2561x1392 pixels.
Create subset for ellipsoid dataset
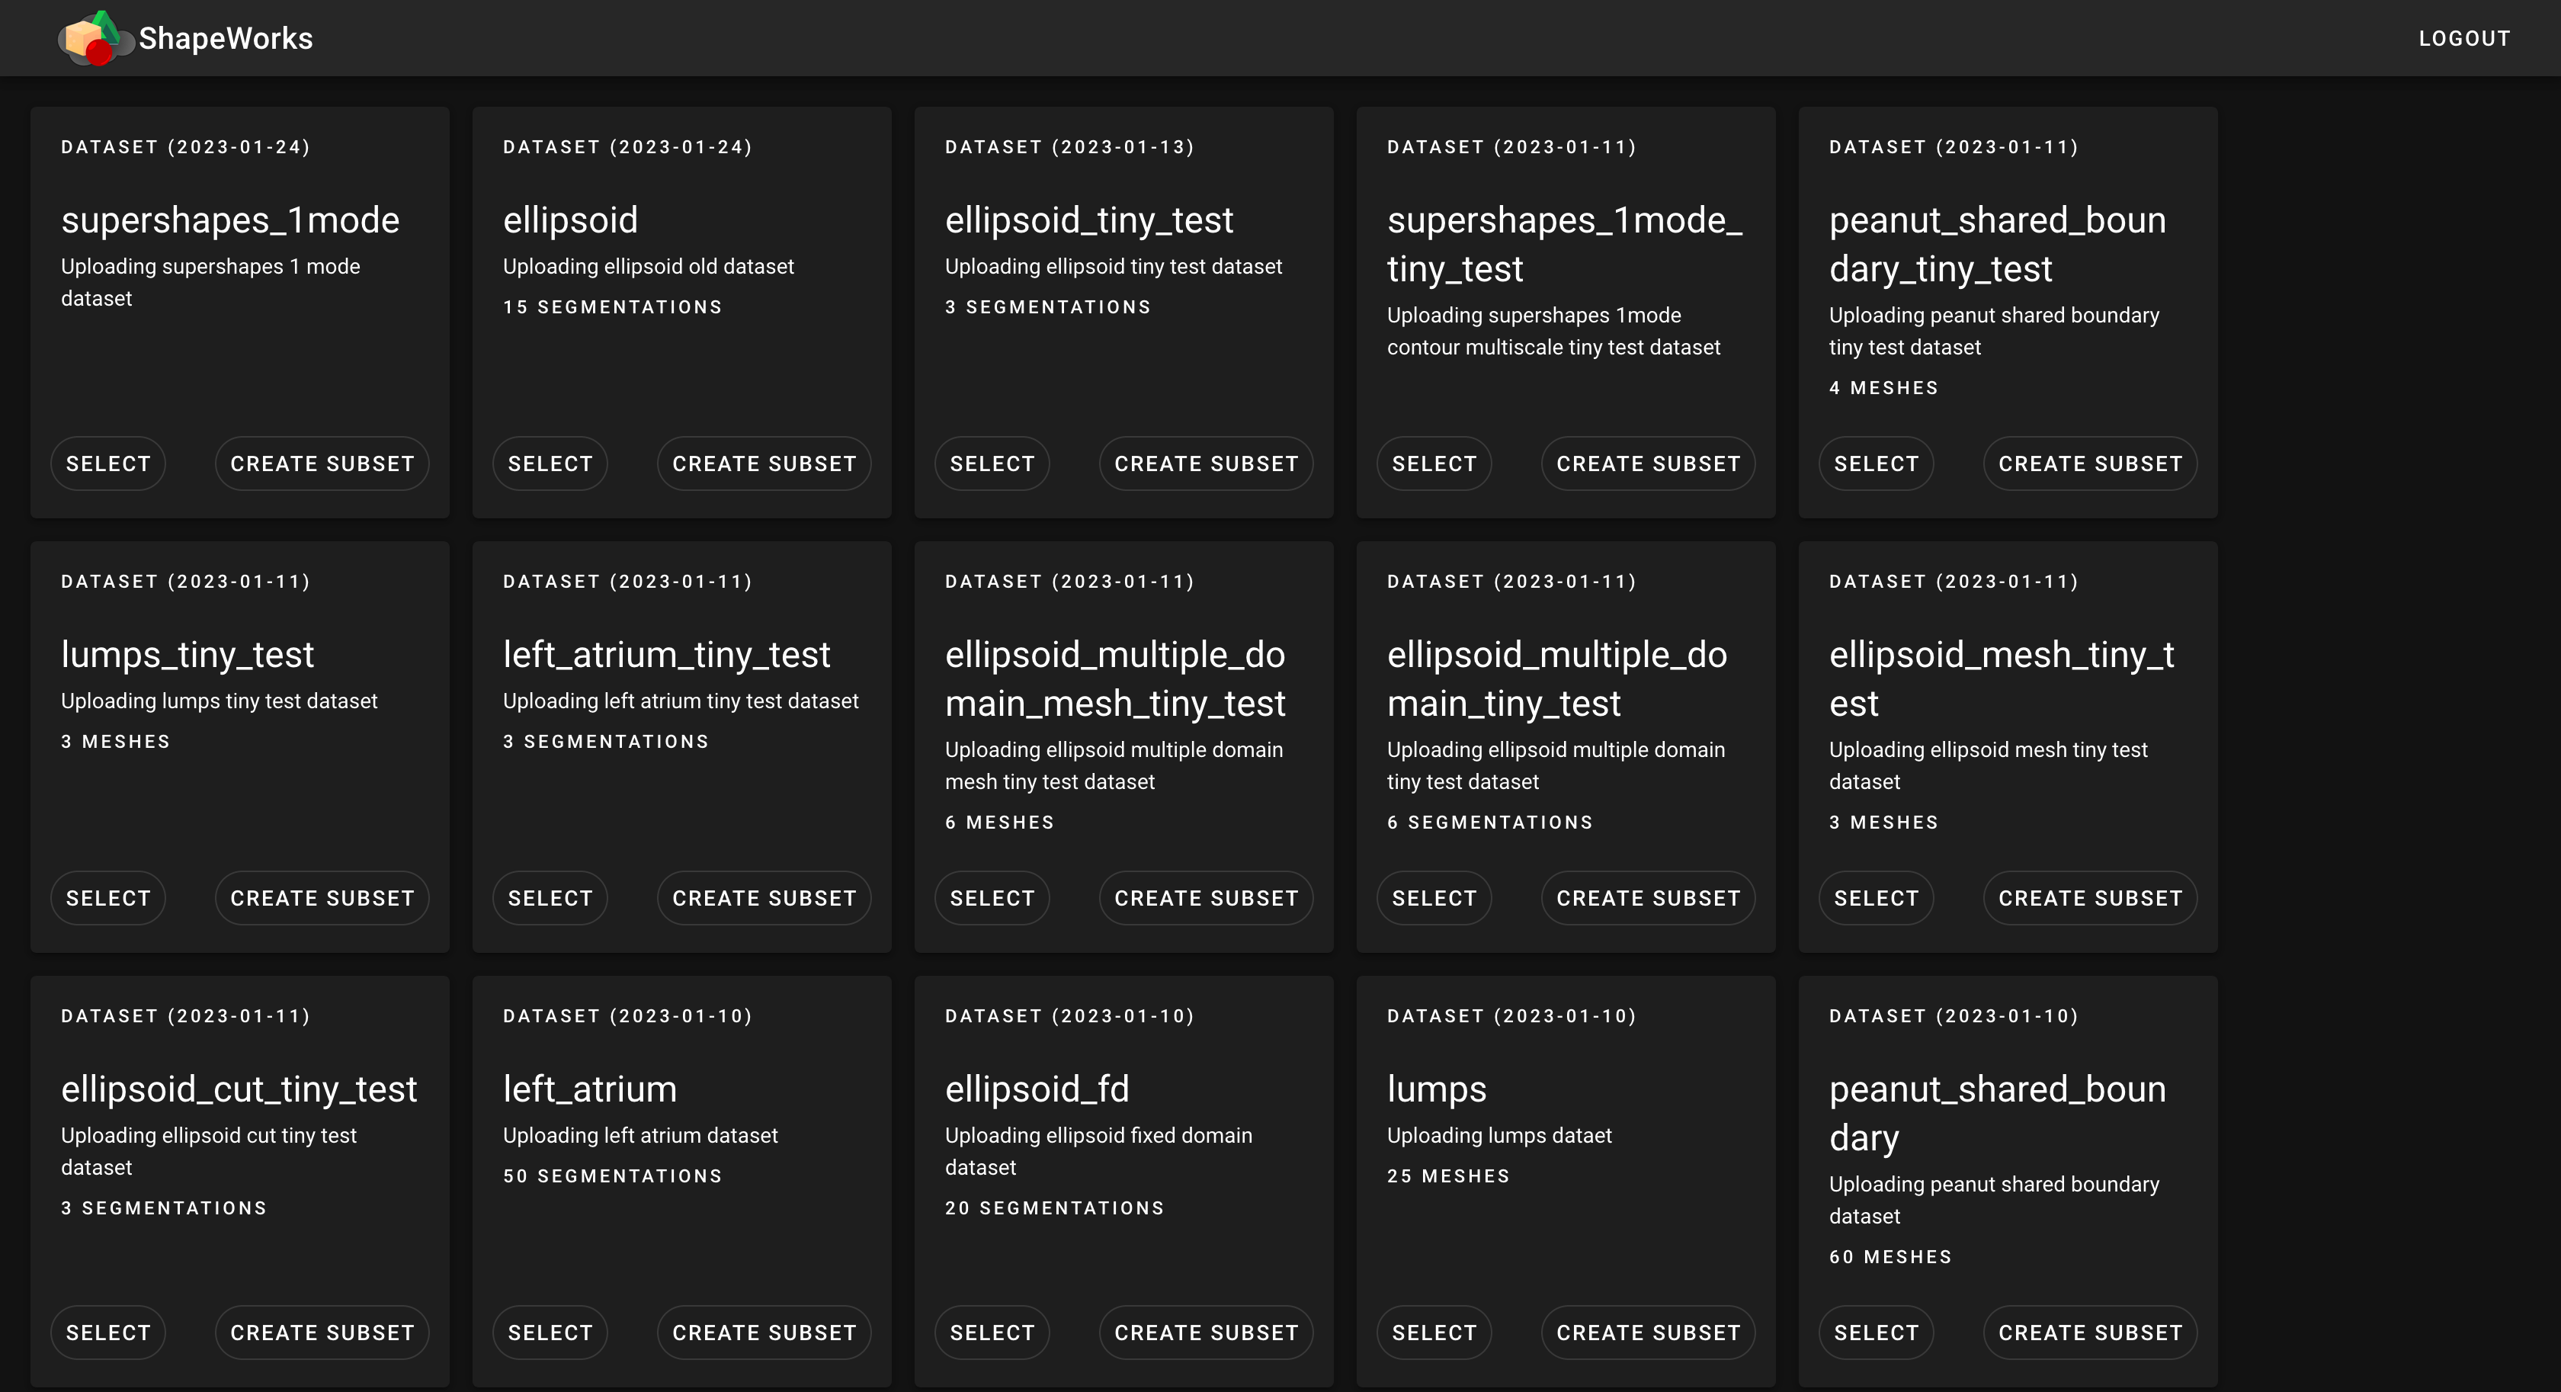[764, 463]
